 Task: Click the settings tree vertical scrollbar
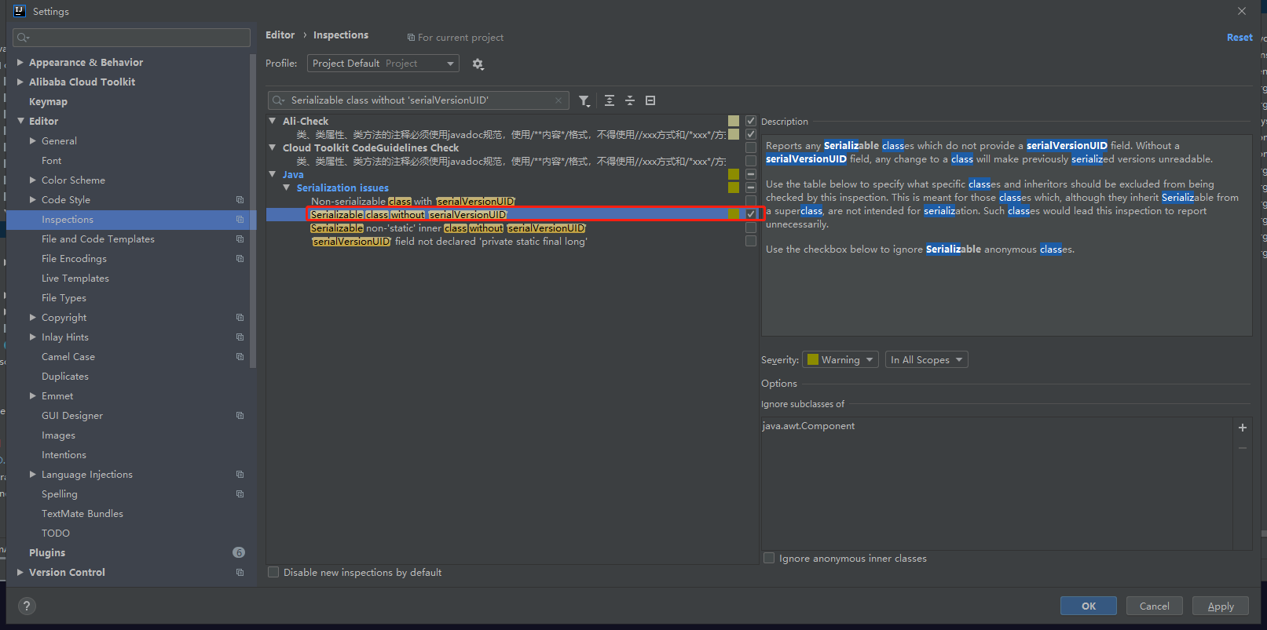pos(253,212)
